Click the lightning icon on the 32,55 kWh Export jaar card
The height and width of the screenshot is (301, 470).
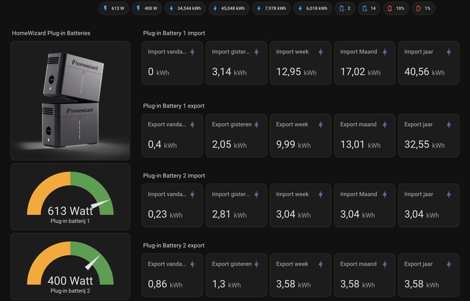tap(449, 125)
